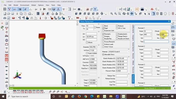This screenshot has height=99, width=176.
Task: Open the Environment menu
Action: (x=25, y=5)
